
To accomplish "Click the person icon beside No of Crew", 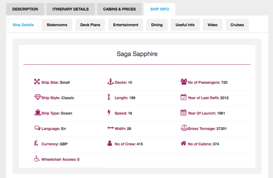I will [x=110, y=143].
